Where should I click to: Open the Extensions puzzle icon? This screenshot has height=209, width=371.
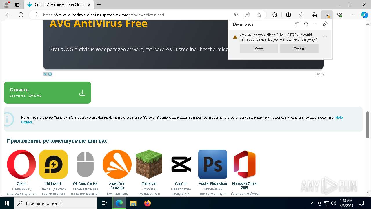(x=274, y=15)
